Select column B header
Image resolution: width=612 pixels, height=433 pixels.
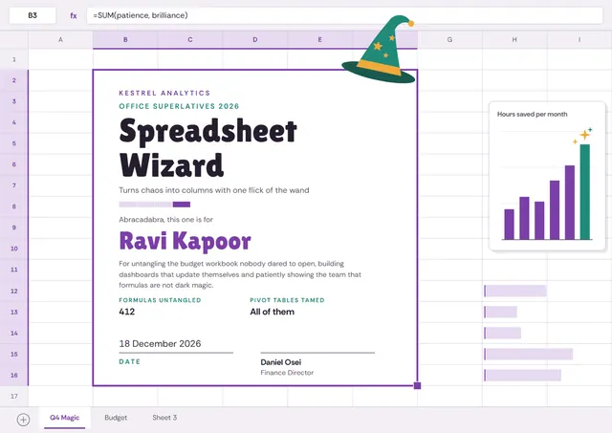(125, 39)
